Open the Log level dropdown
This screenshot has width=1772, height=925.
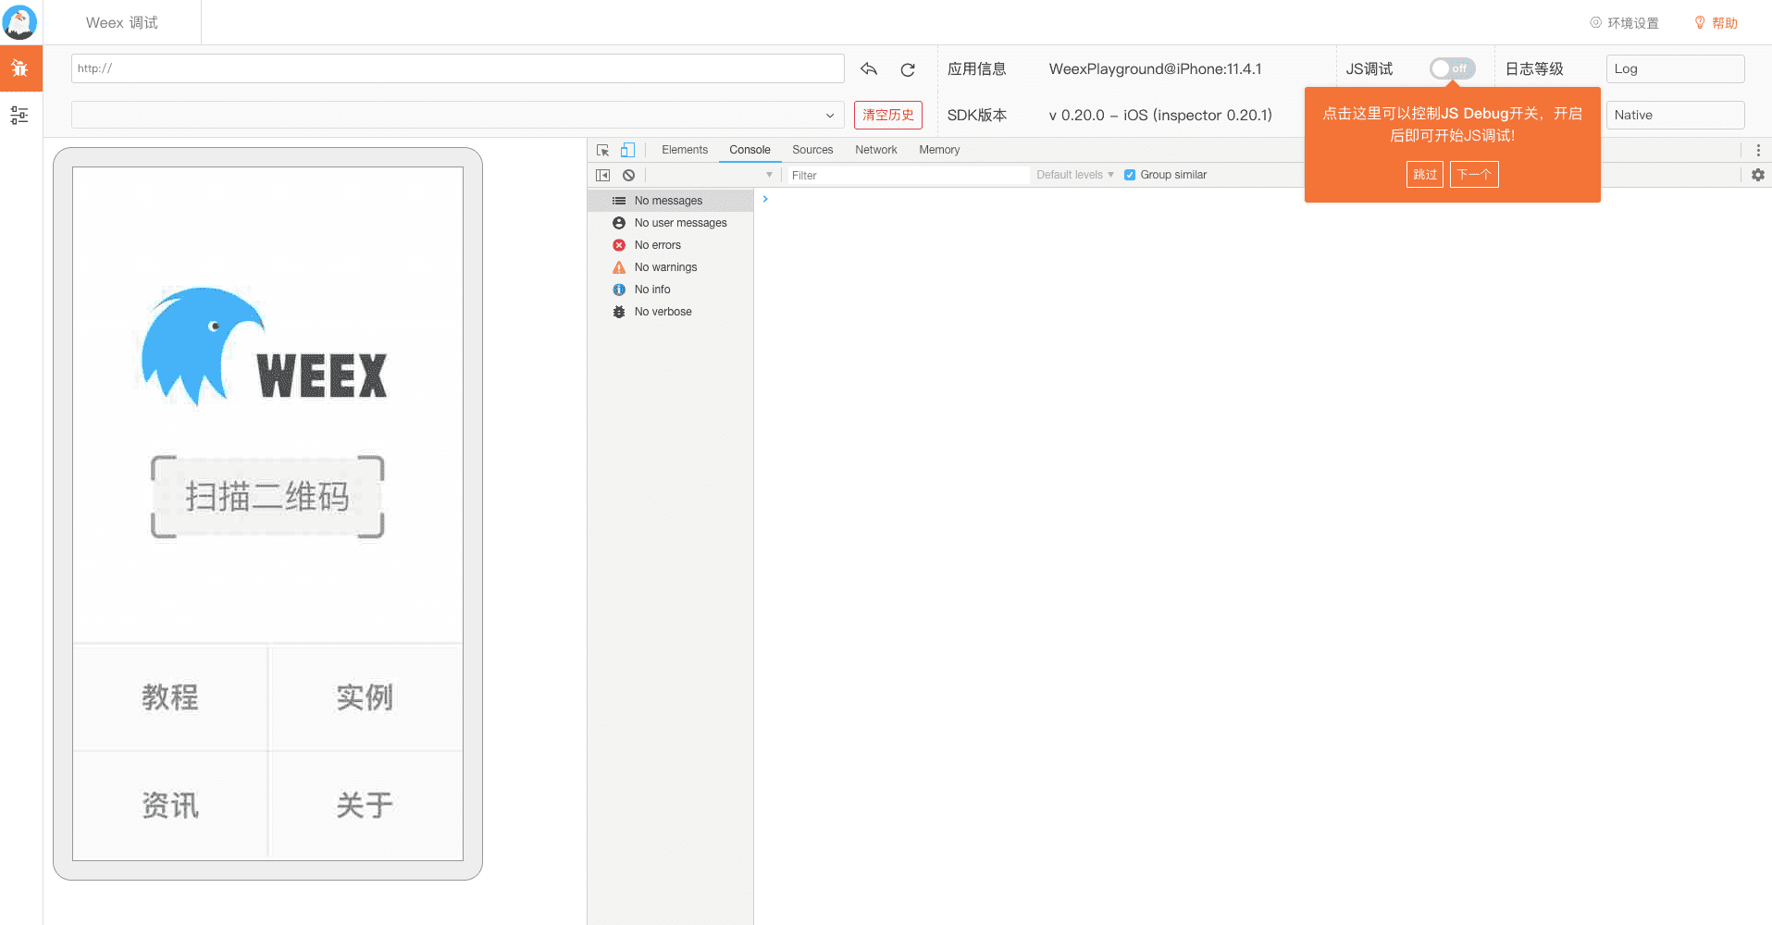click(1675, 68)
